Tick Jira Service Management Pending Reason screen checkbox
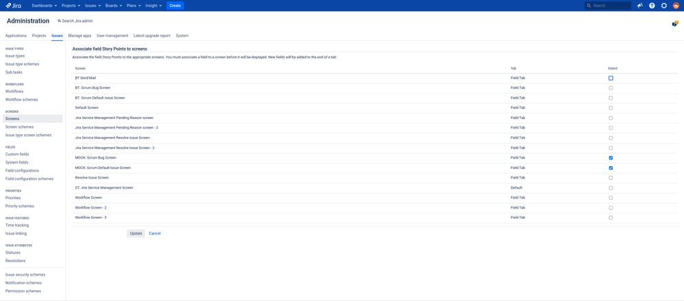The height and width of the screenshot is (301, 684). point(611,118)
